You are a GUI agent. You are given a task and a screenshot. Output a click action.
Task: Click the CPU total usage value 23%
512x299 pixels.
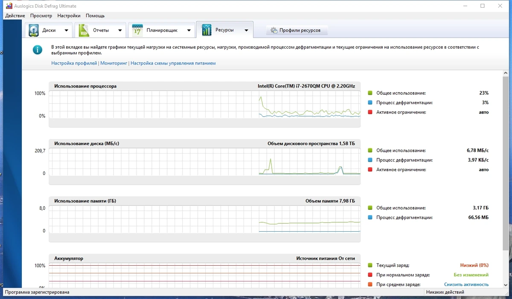click(484, 93)
